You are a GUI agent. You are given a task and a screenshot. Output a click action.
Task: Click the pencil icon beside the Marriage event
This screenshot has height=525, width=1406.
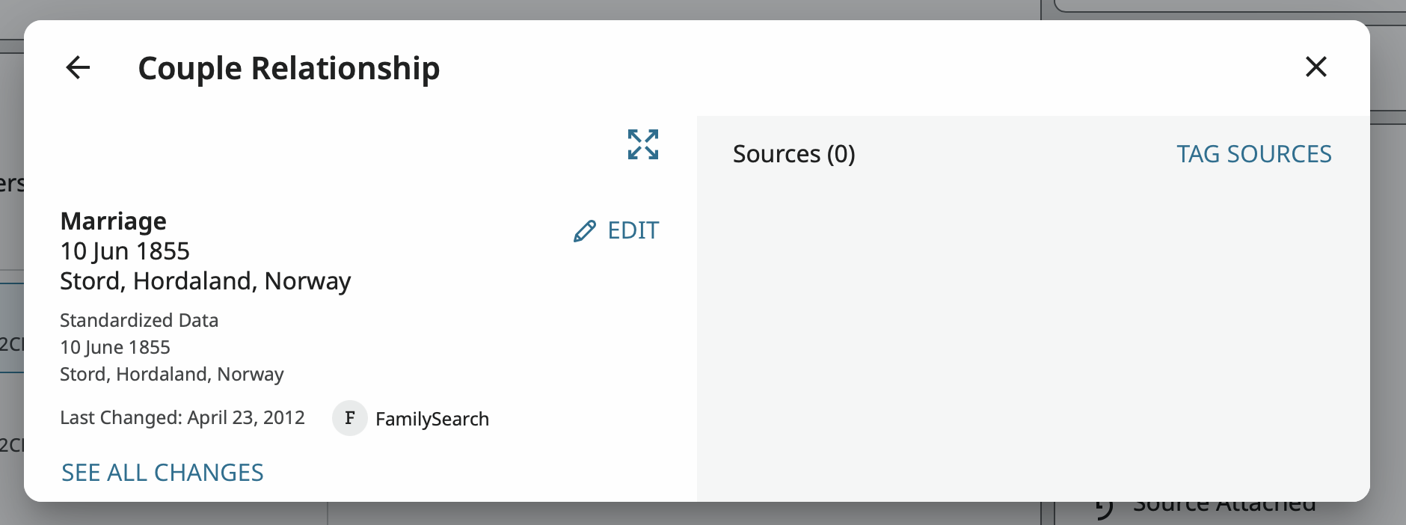coord(585,231)
